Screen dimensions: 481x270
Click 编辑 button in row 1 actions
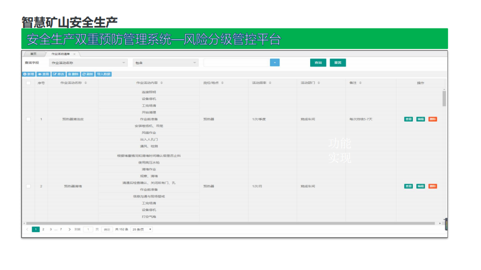click(420, 119)
